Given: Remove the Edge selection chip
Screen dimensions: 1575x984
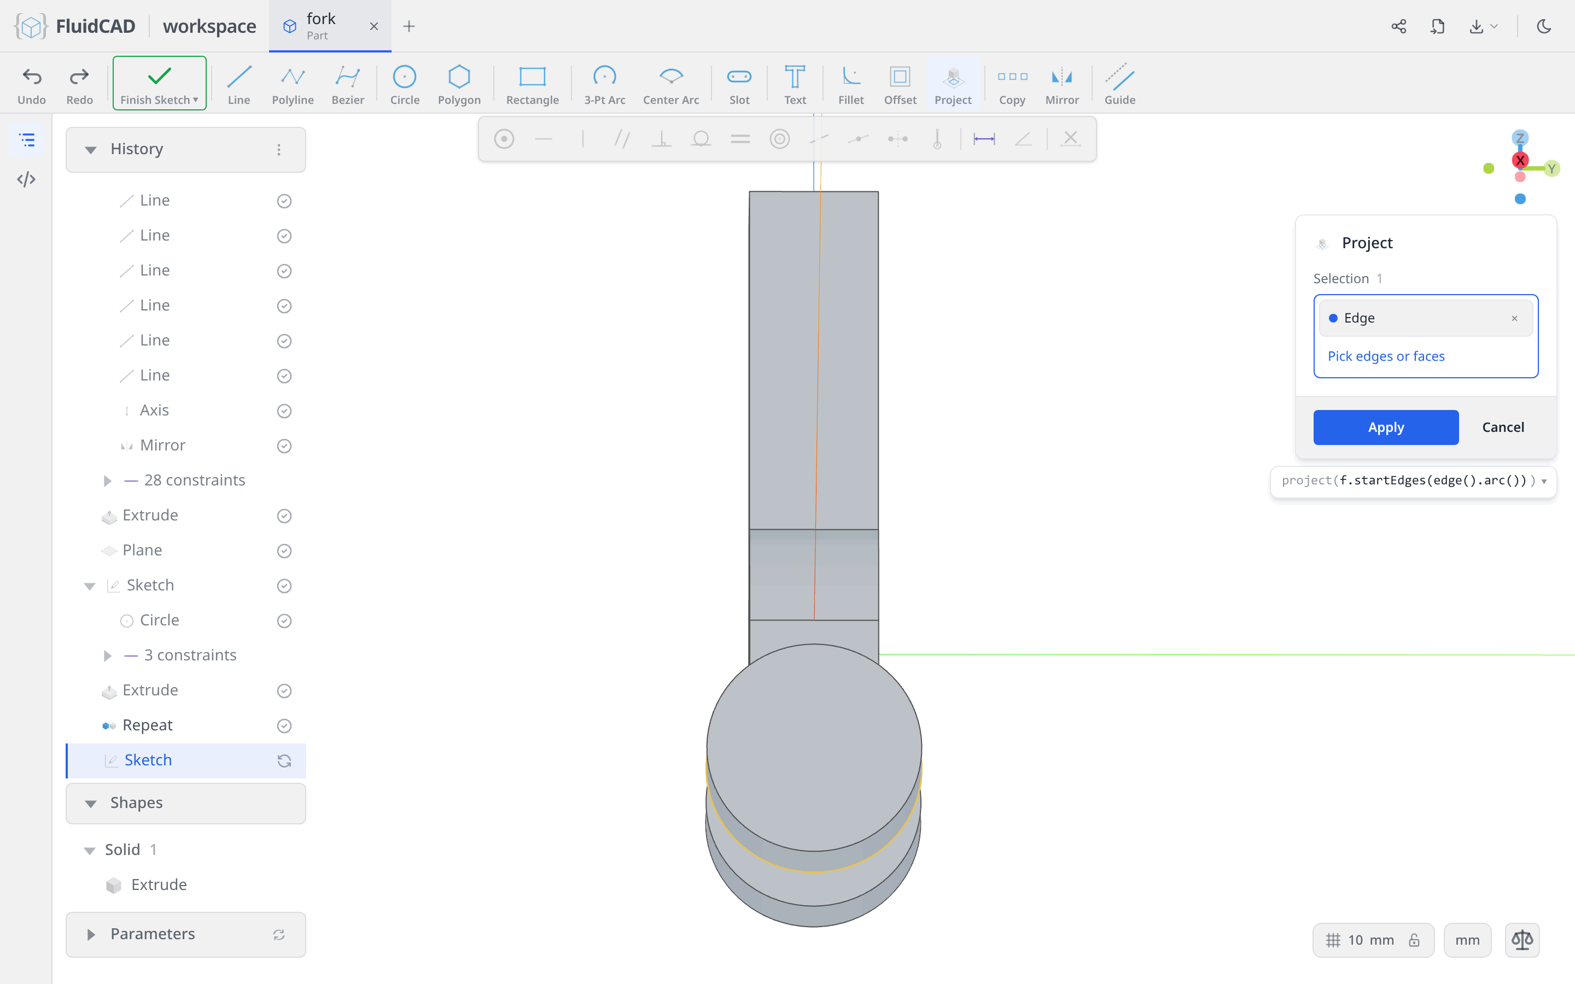Looking at the screenshot, I should [1514, 318].
